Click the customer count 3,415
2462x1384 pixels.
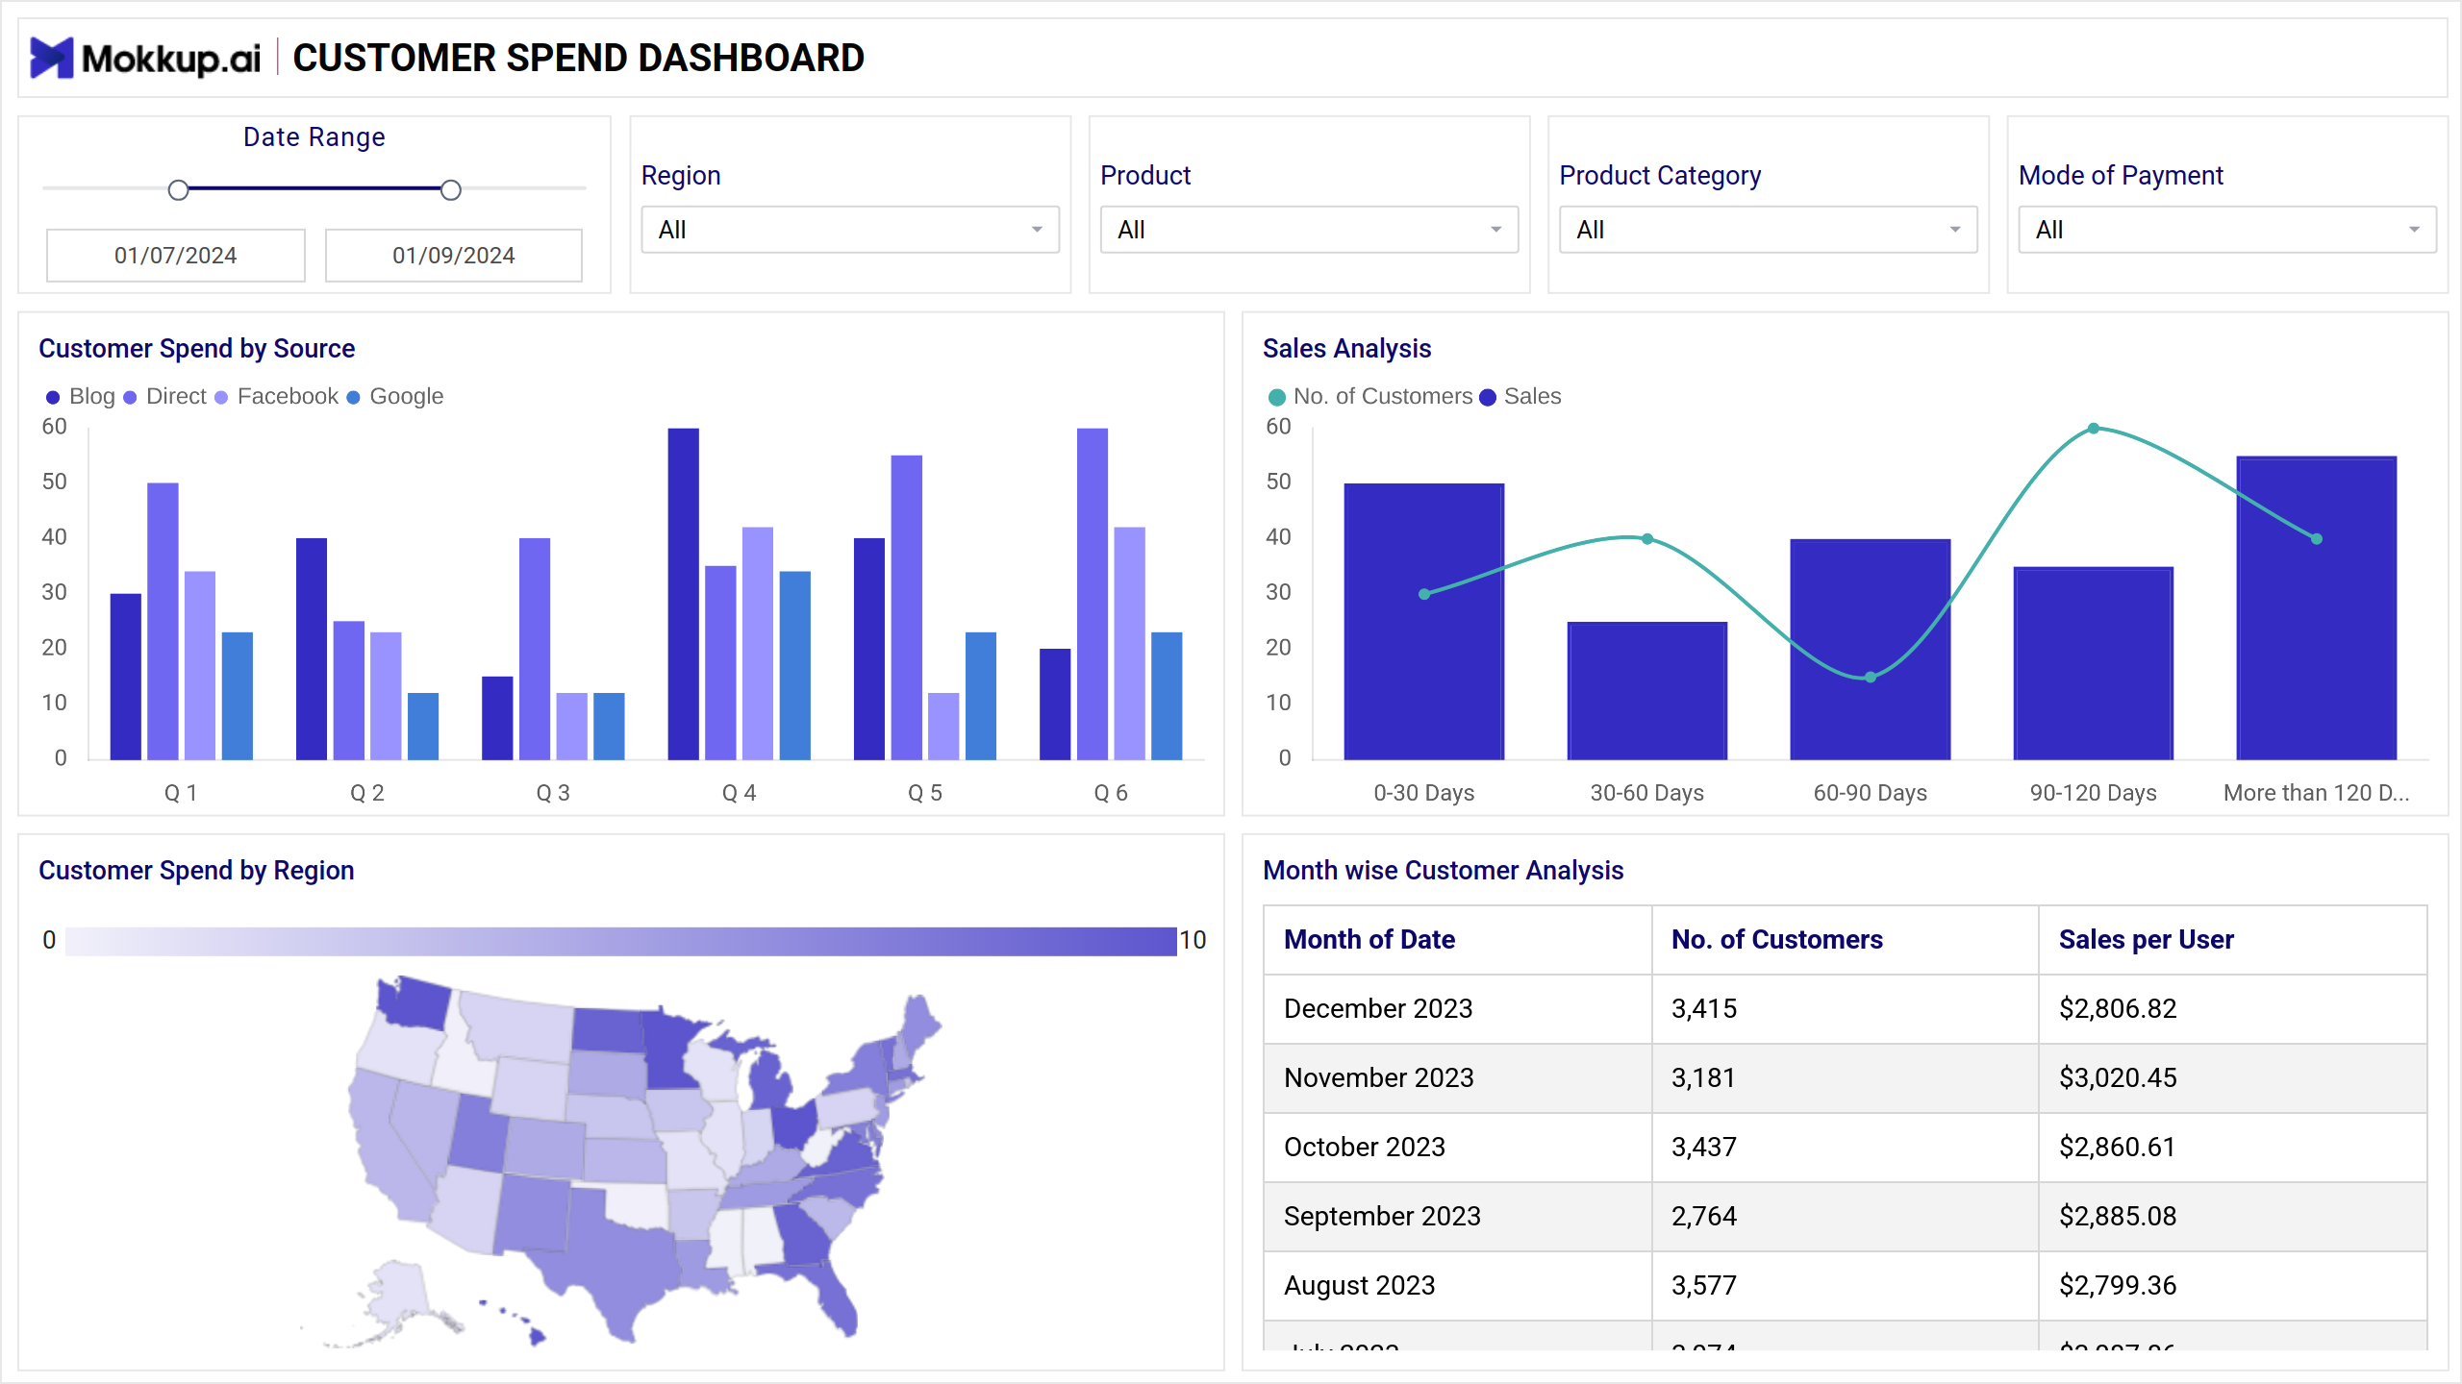tap(1704, 1009)
